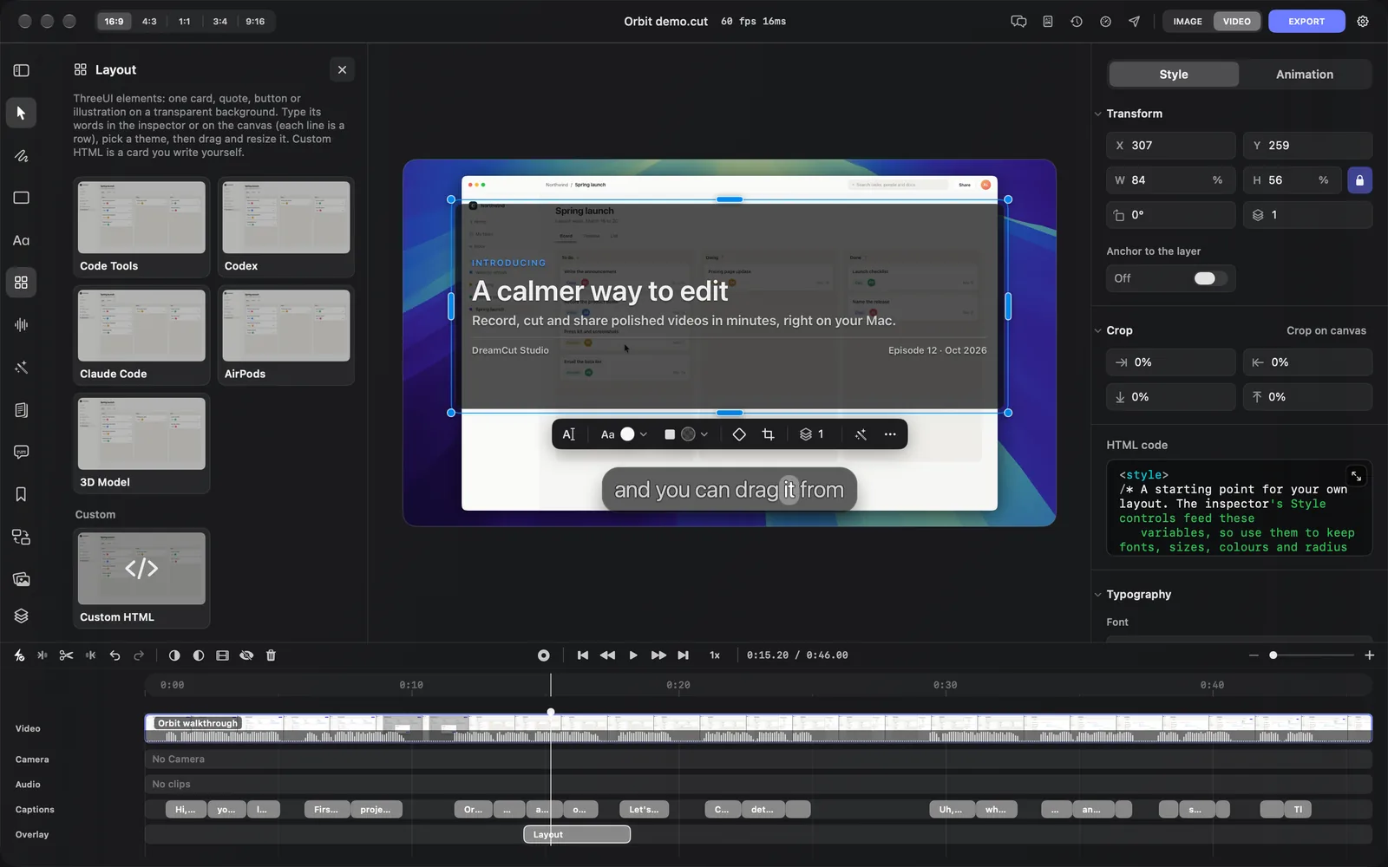Collapse the Crop section
The width and height of the screenshot is (1388, 867).
coord(1097,330)
